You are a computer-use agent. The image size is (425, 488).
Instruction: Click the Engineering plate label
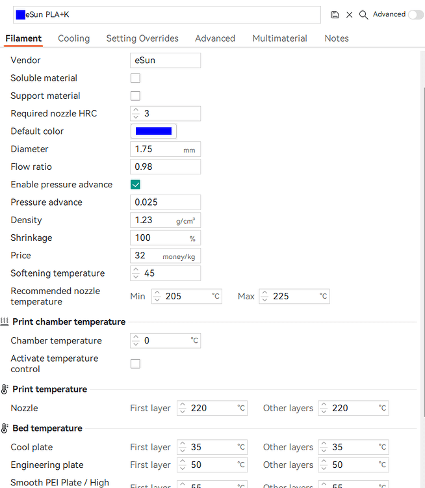[47, 465]
